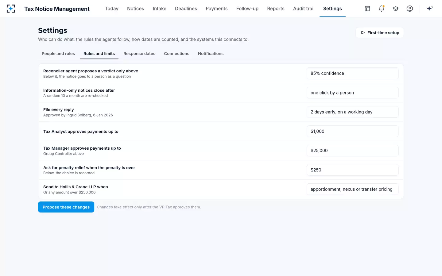The height and width of the screenshot is (276, 442).
Task: Click 'Send to Hollis & Crane LLP when' label
Action: click(76, 187)
